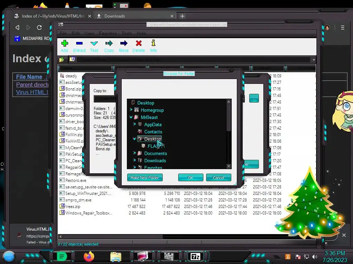
Task: Click the volume speaker tray icon
Action: pyautogui.click(x=315, y=256)
